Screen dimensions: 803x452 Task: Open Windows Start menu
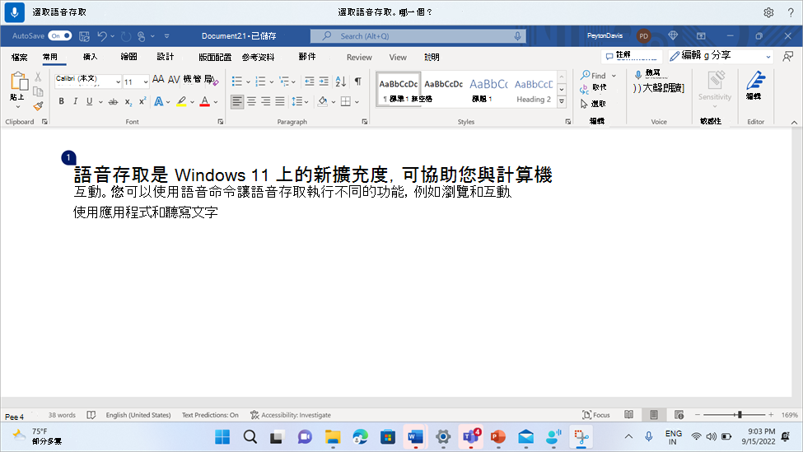tap(222, 437)
